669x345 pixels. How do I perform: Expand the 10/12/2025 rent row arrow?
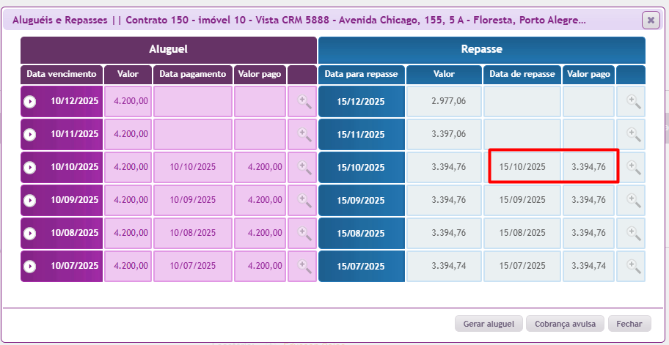click(29, 102)
